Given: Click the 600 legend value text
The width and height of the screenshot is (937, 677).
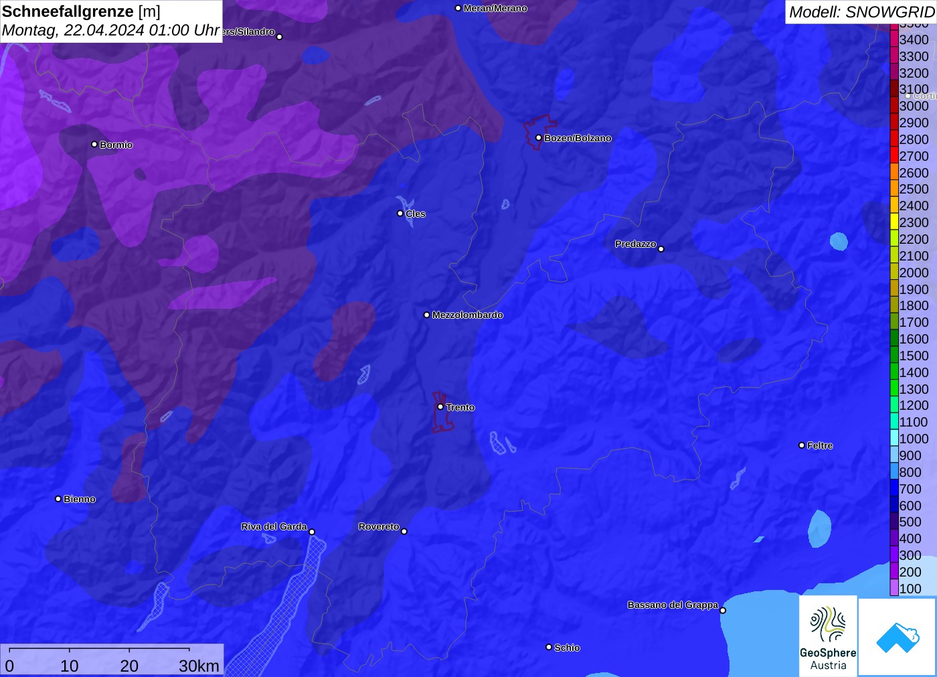Looking at the screenshot, I should (x=910, y=506).
